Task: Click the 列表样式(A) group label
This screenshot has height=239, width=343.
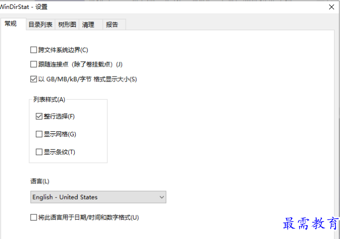Action: click(x=49, y=100)
